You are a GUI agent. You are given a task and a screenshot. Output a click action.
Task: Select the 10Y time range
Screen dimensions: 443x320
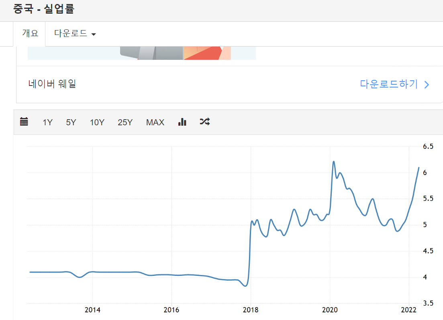point(97,122)
